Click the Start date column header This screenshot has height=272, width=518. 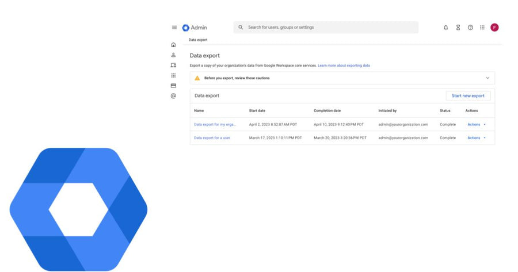pyautogui.click(x=257, y=110)
